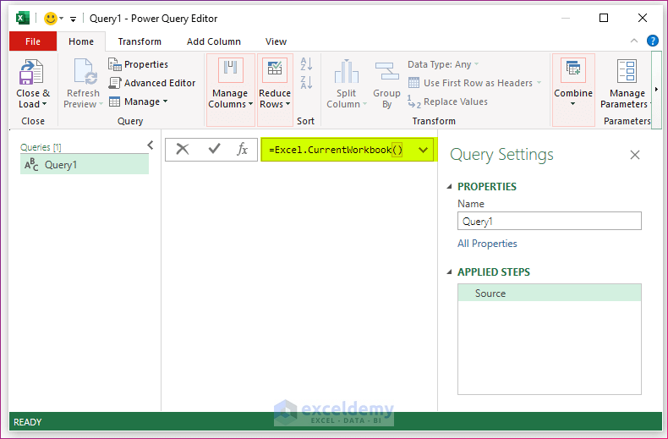Screen dimensions: 668x439
Task: Click the Split Column icon
Action: coord(347,71)
